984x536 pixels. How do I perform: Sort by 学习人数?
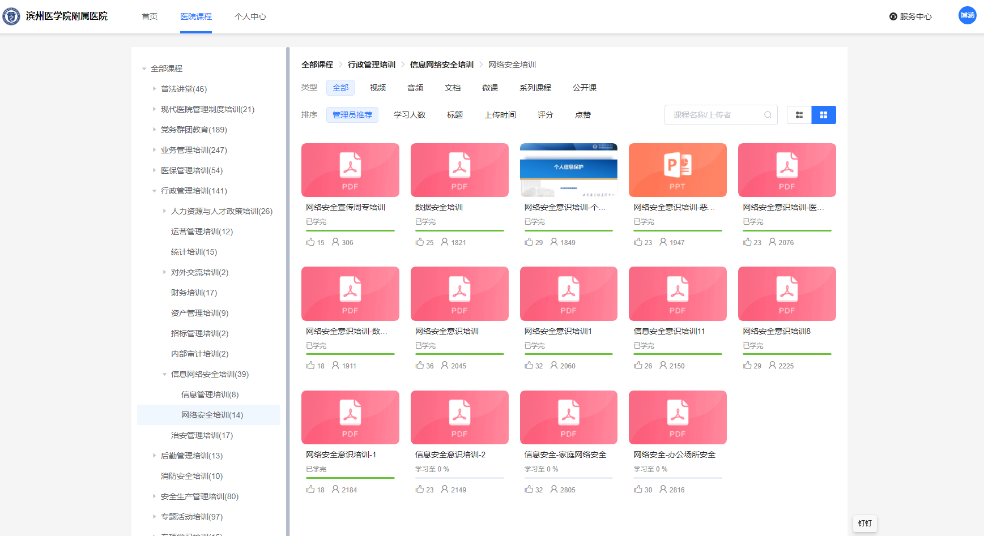[x=410, y=115]
